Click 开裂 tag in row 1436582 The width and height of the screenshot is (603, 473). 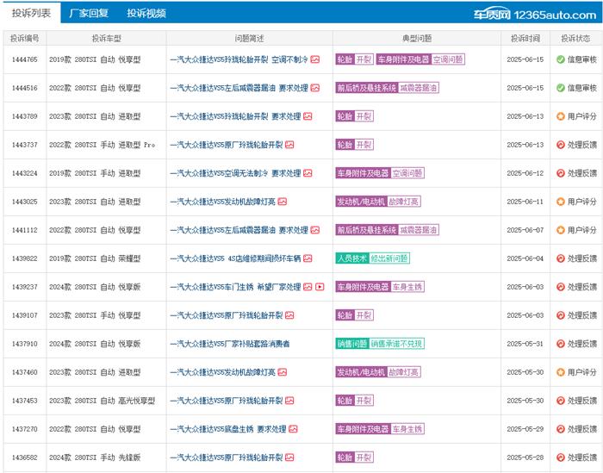[x=364, y=457]
